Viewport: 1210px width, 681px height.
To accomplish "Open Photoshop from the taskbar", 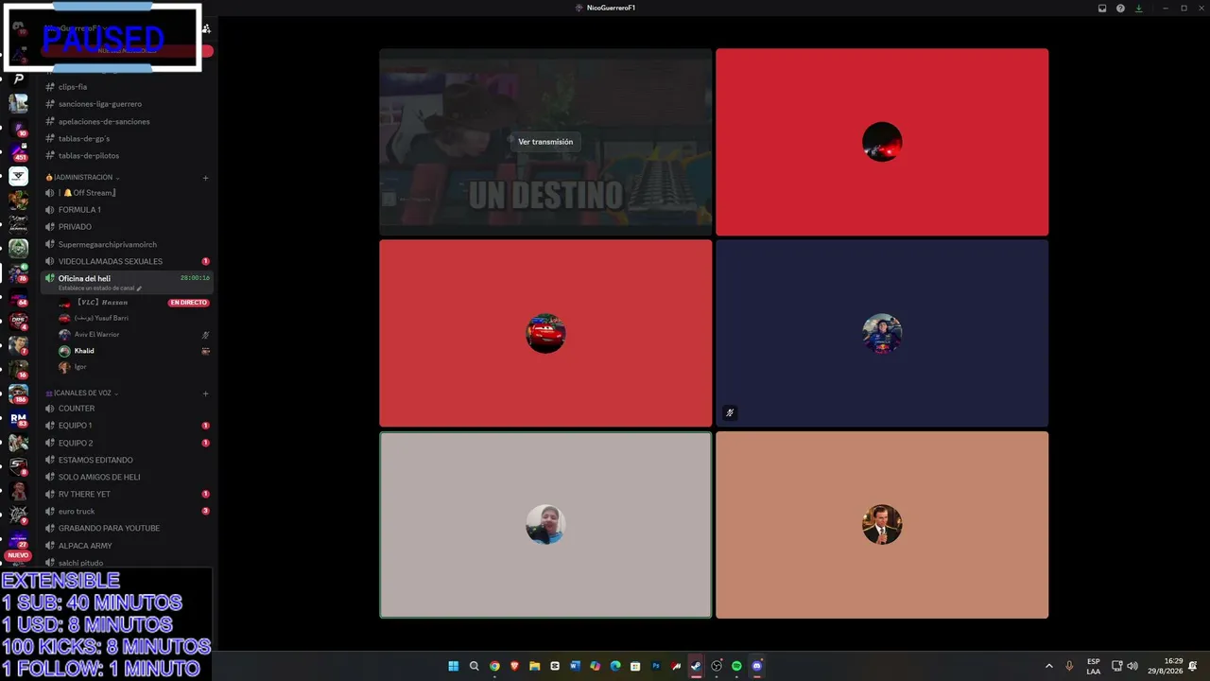I will coord(656,666).
